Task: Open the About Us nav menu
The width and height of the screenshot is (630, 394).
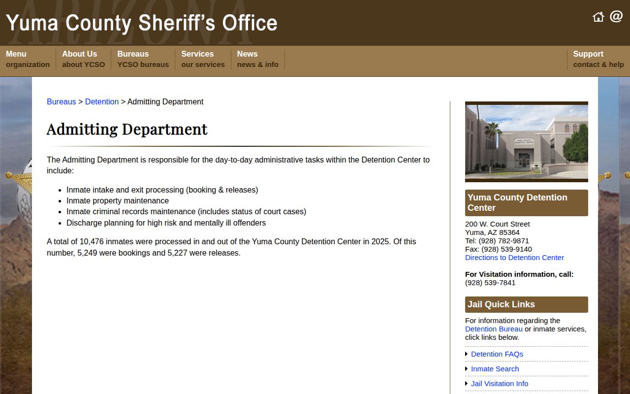Action: 83,59
